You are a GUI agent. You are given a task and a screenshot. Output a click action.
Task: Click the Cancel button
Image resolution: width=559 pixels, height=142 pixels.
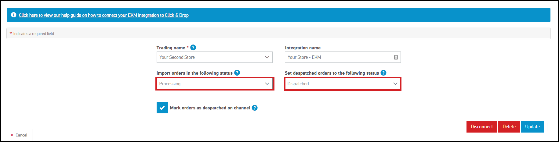pos(20,135)
